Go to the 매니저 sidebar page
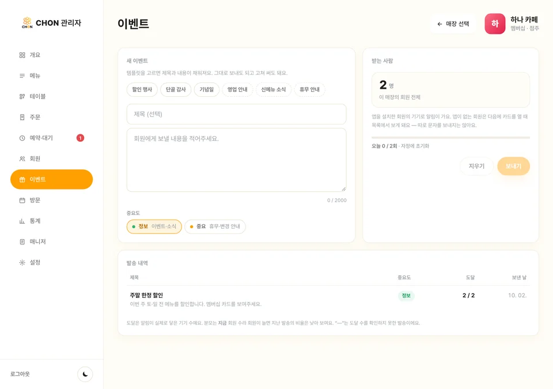 point(51,242)
